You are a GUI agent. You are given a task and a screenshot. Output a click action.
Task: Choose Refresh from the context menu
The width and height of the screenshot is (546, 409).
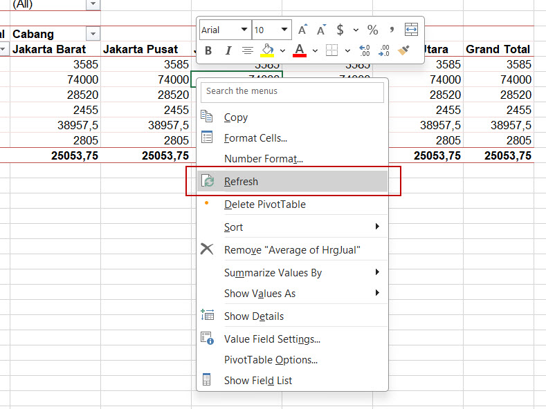click(241, 182)
